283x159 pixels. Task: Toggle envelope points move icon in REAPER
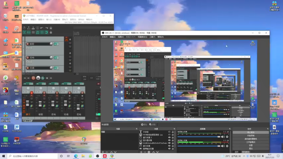[37, 32]
